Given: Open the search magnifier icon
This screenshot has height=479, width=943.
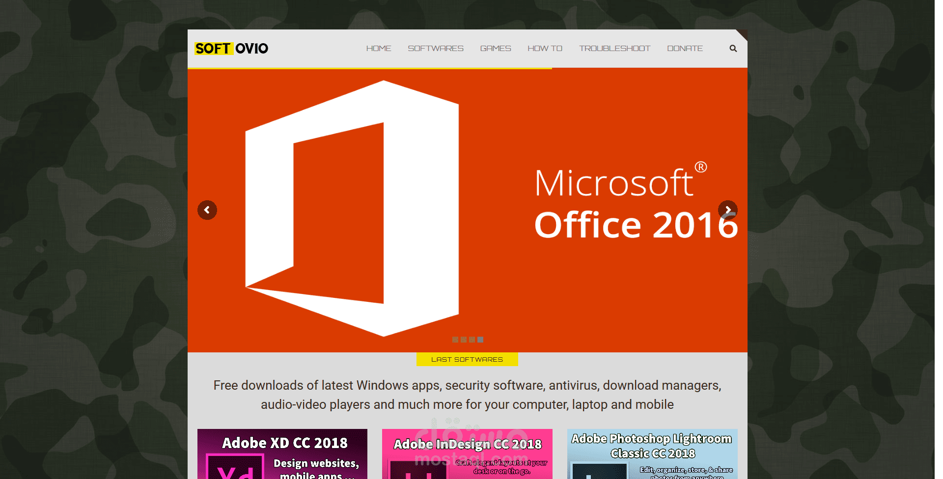Looking at the screenshot, I should click(733, 49).
